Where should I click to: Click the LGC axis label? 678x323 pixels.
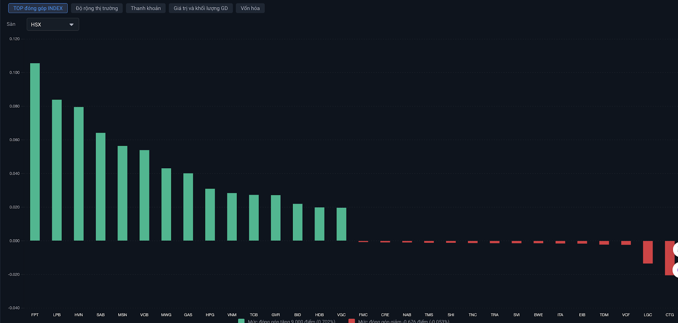pyautogui.click(x=648, y=315)
